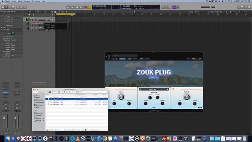
Task: Open the tracks area Functions menu
Action: pyautogui.click(x=38, y=12)
